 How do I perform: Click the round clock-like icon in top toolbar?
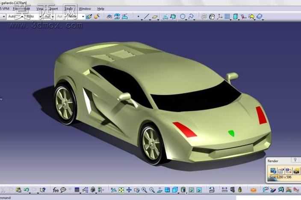coord(212,17)
